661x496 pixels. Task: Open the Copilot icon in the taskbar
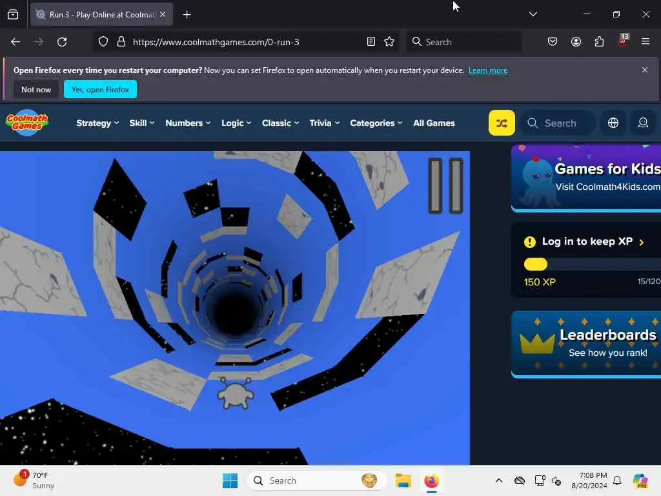tap(640, 480)
